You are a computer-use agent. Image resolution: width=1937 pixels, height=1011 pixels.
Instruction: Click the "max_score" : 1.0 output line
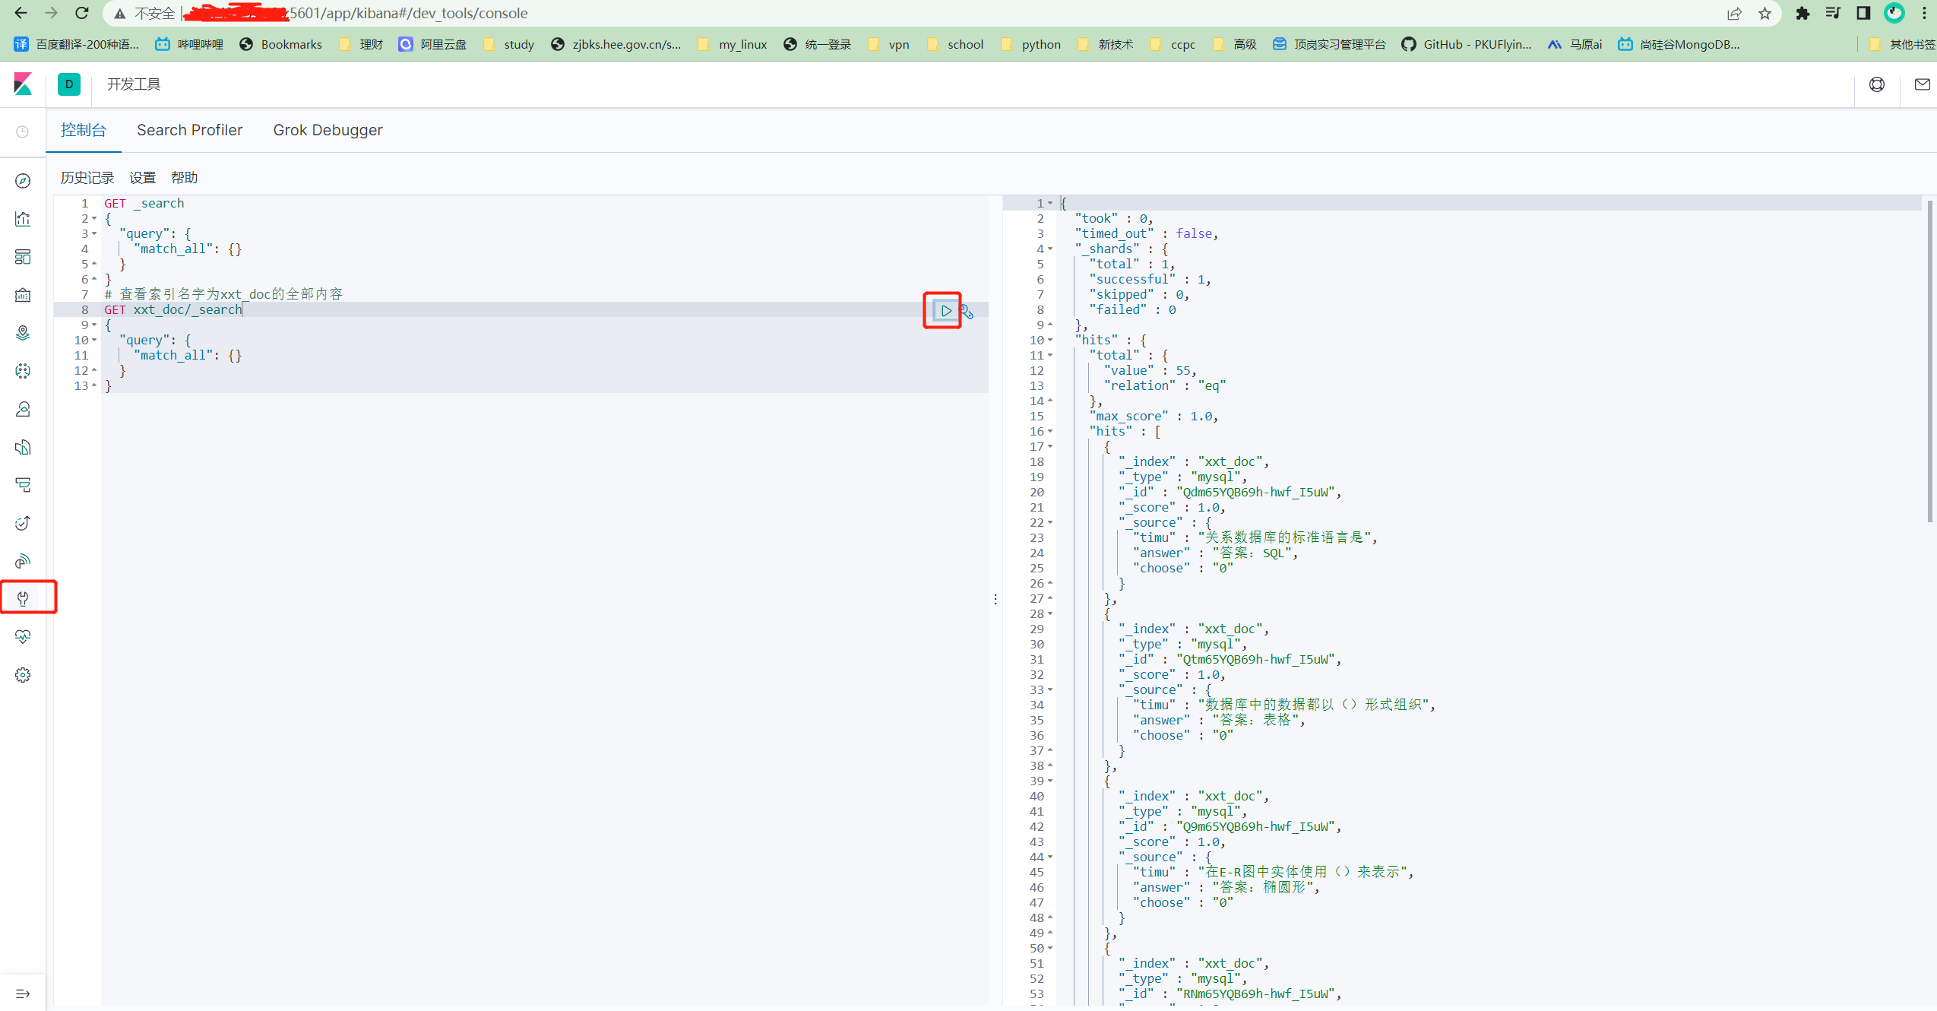pos(1154,417)
